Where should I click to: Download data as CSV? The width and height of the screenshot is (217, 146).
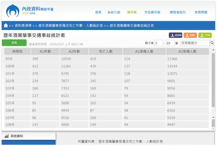coord(205,35)
